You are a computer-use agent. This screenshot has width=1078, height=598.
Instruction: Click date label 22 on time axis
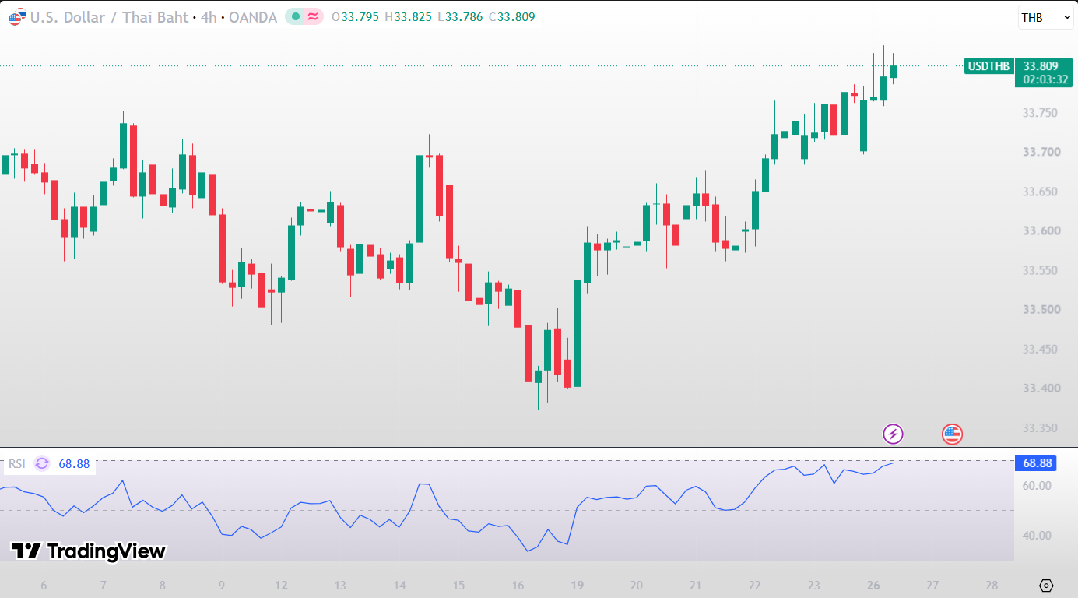pos(754,586)
